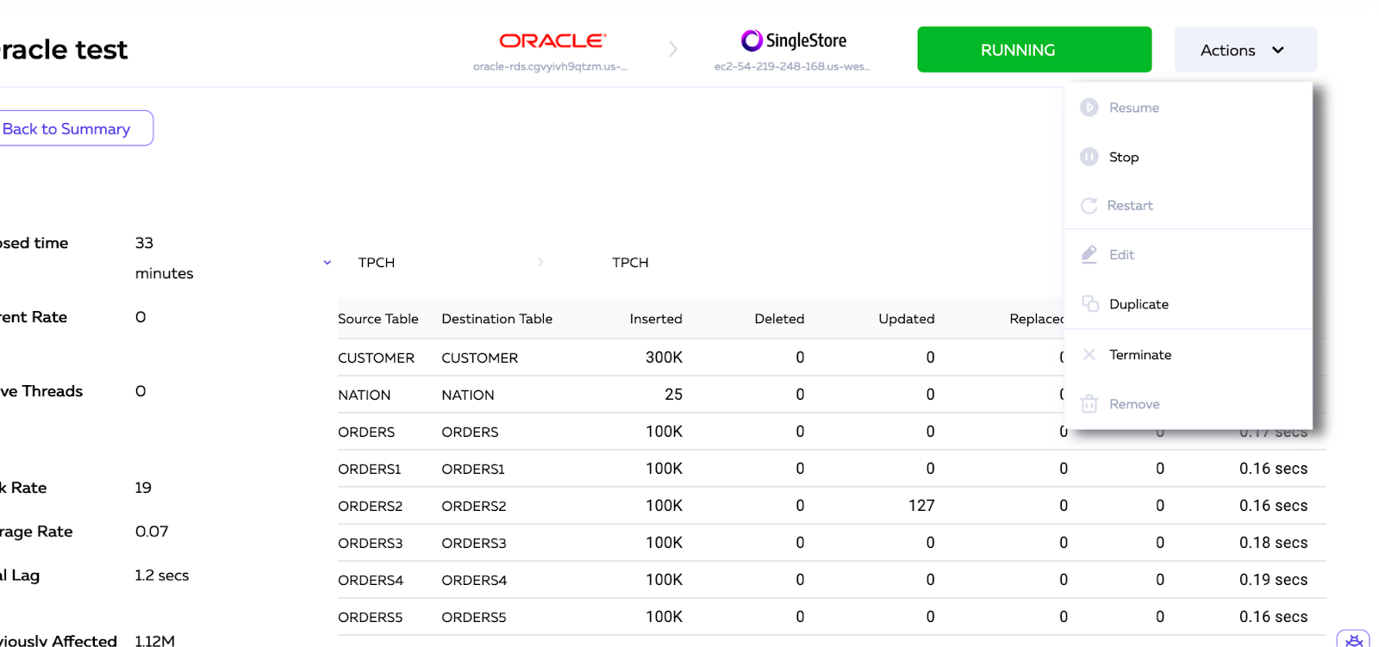Click the Inserted column header
1379x647 pixels.
pos(656,319)
